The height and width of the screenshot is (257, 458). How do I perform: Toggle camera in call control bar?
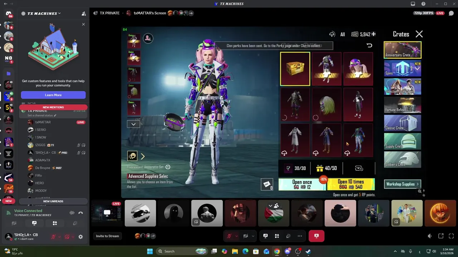click(x=246, y=236)
